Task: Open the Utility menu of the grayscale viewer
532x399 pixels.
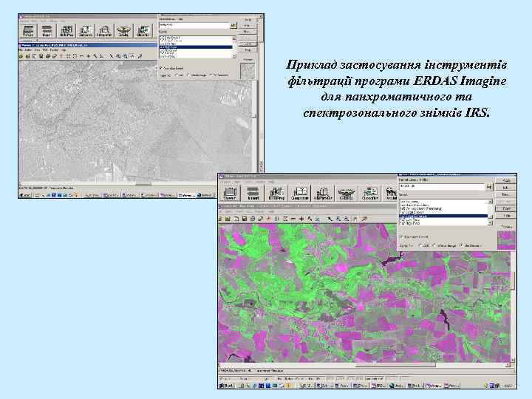Action: point(27,50)
